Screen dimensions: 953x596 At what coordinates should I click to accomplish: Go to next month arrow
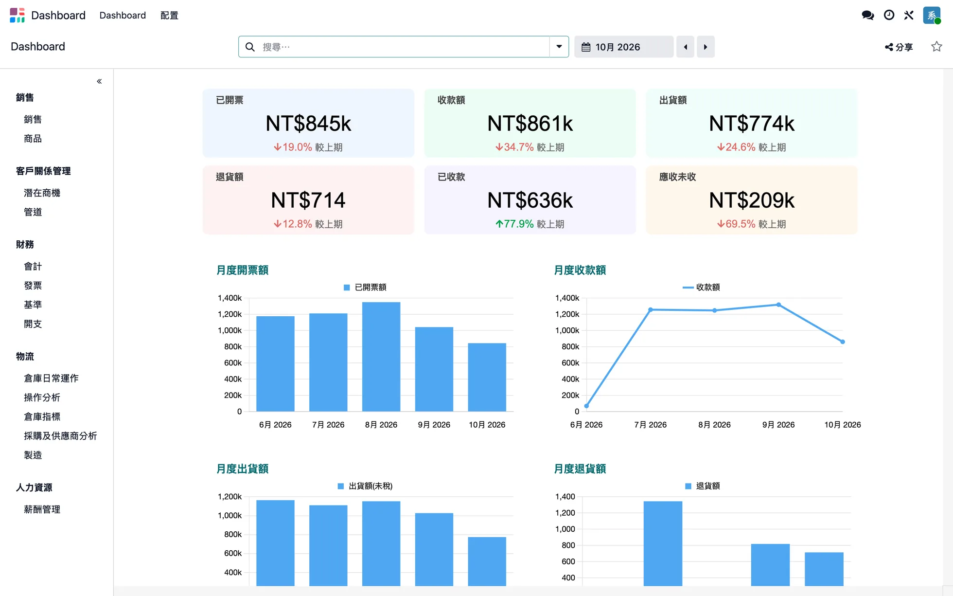tap(706, 47)
